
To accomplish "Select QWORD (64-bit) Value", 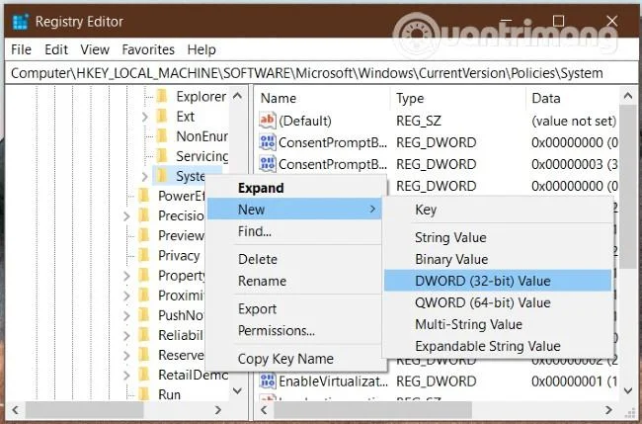I will 498,302.
